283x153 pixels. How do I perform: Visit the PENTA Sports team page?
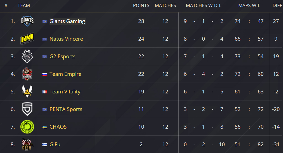[66, 109]
